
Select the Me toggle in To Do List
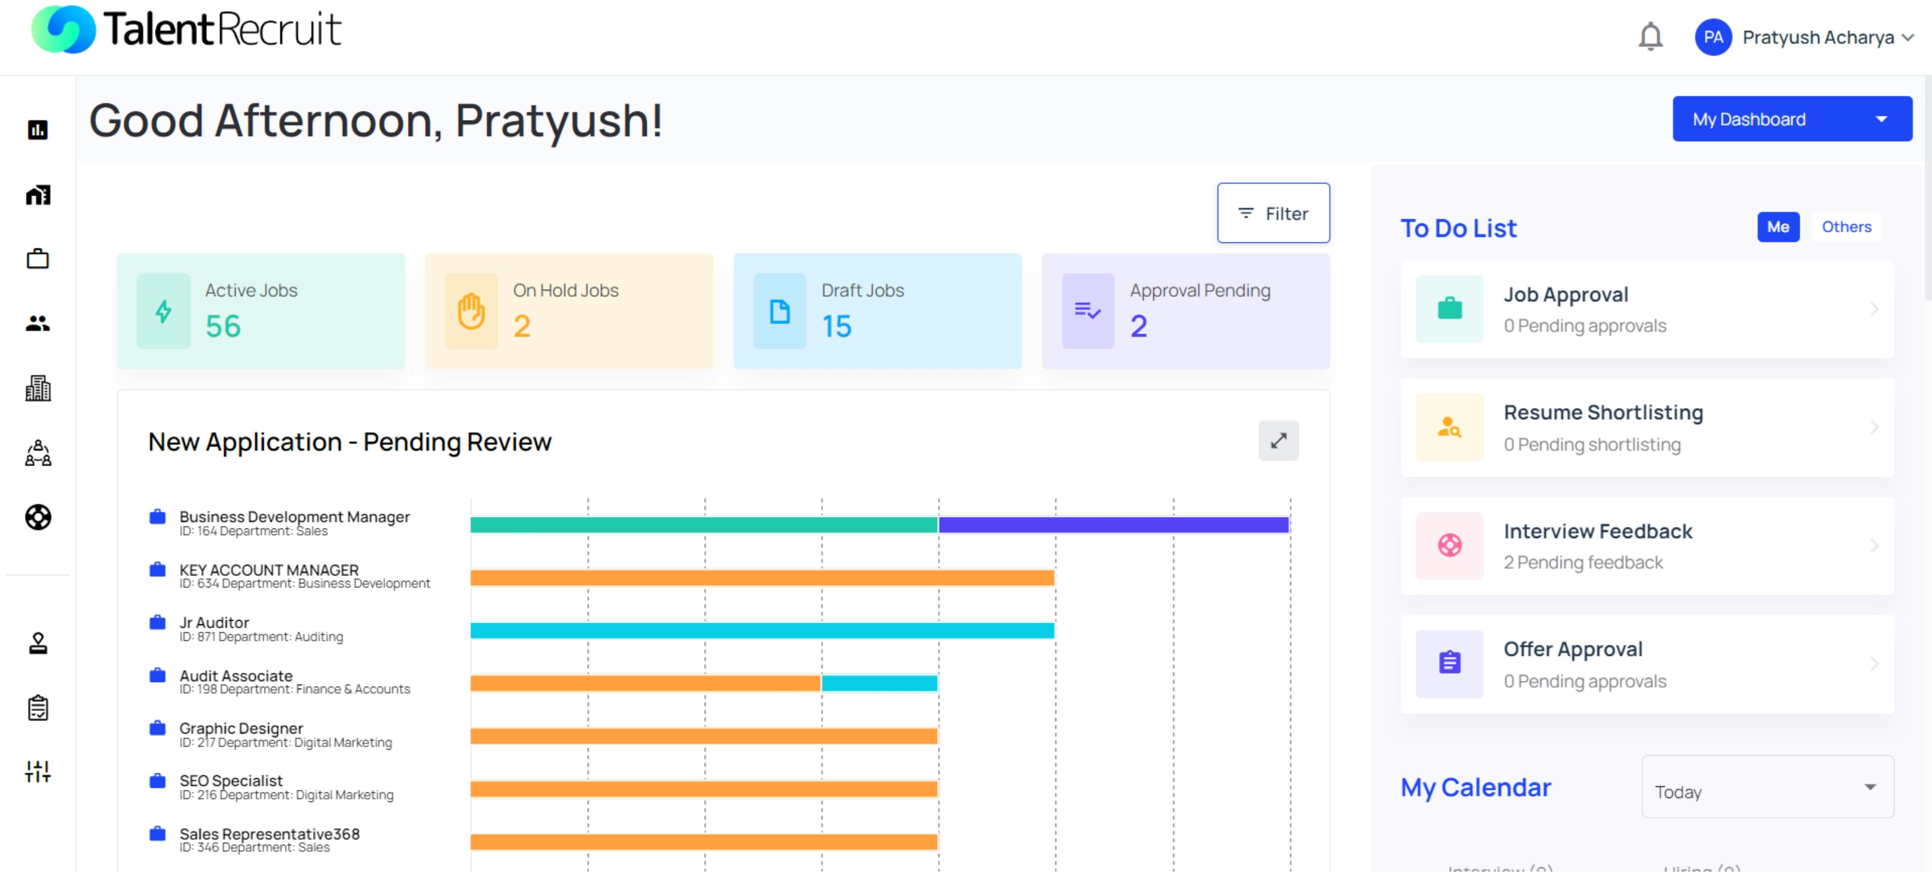pyautogui.click(x=1778, y=226)
